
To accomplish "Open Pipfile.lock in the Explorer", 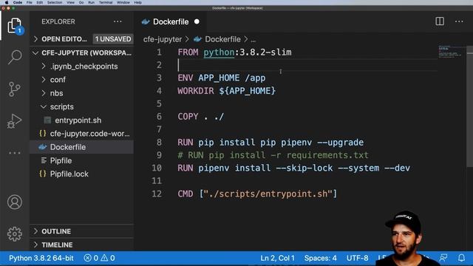I will point(82,174).
